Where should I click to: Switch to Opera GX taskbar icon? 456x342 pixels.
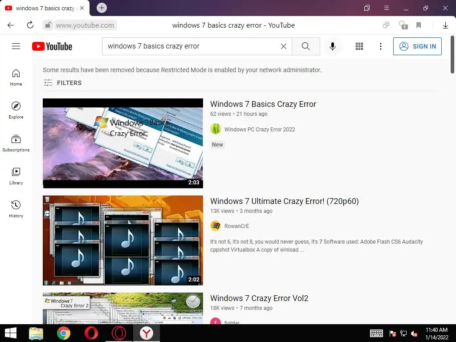coord(118,333)
